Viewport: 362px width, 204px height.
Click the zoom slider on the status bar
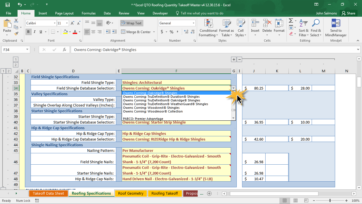329,201
